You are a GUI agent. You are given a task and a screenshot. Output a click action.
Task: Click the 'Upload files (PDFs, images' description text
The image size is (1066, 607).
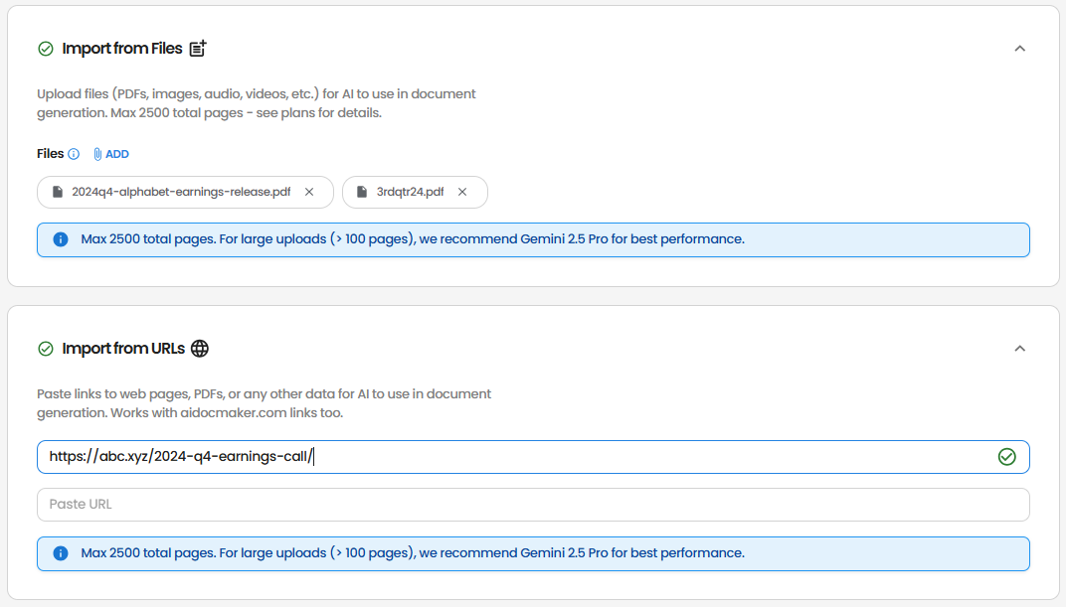pos(257,103)
